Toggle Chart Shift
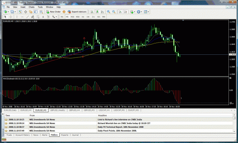Viewport: 238px width, 143px height. coord(126,12)
